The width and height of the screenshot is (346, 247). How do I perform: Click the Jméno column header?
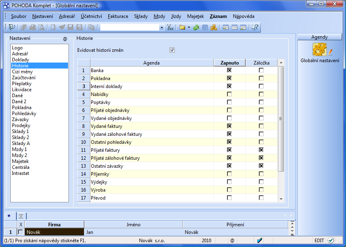(x=133, y=225)
